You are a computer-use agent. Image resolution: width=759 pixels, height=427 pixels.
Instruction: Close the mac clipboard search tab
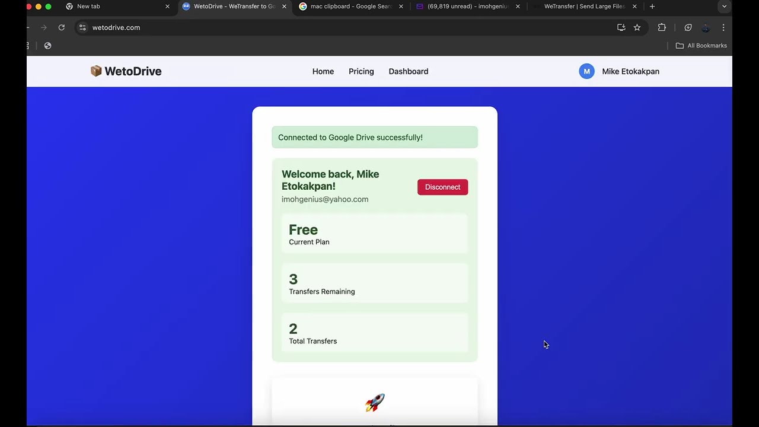(401, 7)
